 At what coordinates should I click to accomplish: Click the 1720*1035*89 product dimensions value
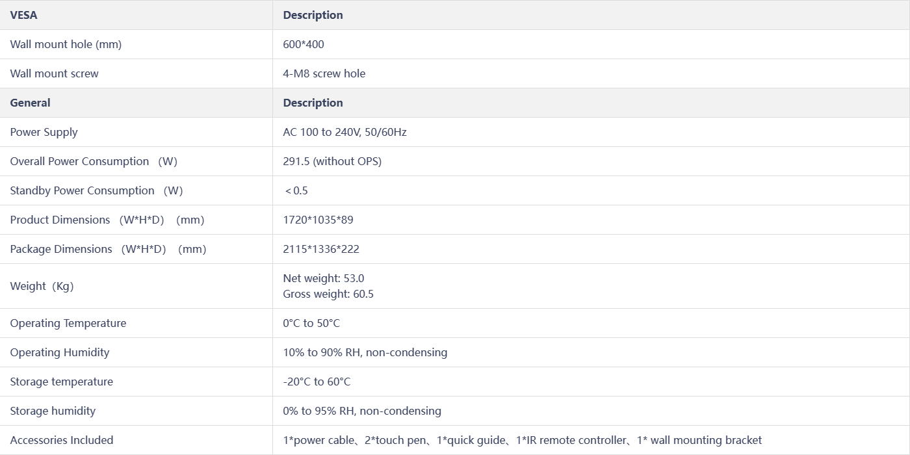click(318, 220)
